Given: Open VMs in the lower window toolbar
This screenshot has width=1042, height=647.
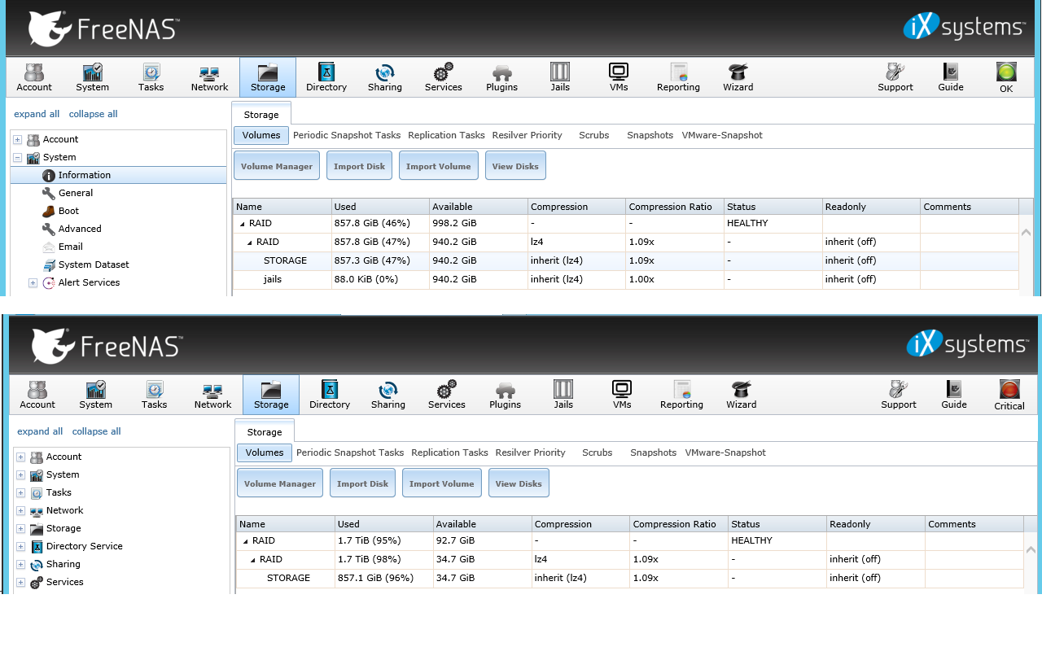Looking at the screenshot, I should (622, 395).
